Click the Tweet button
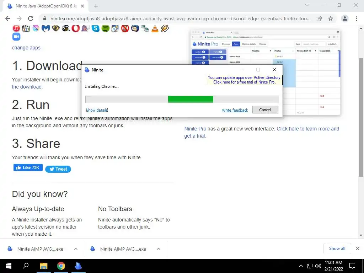 point(58,169)
